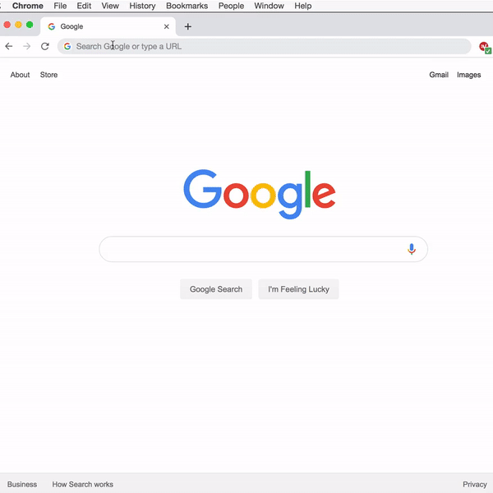Click the Google logo
This screenshot has width=493, height=493.
click(x=260, y=194)
